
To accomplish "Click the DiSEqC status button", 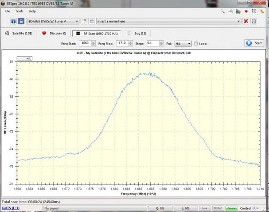I will click(218, 208).
